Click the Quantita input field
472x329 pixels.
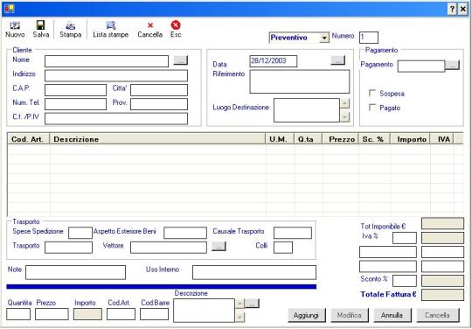click(x=18, y=314)
